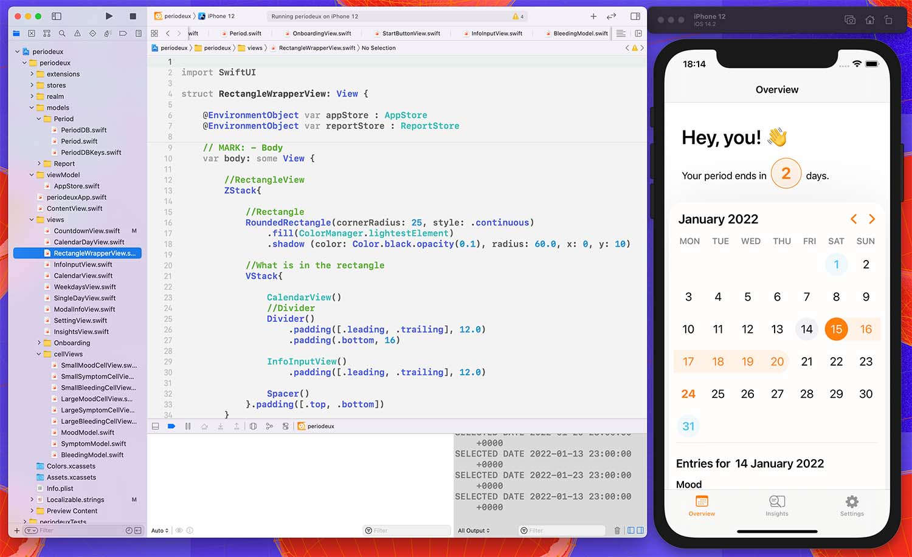Select day 22 in January calendar
The image size is (912, 557).
[836, 361]
